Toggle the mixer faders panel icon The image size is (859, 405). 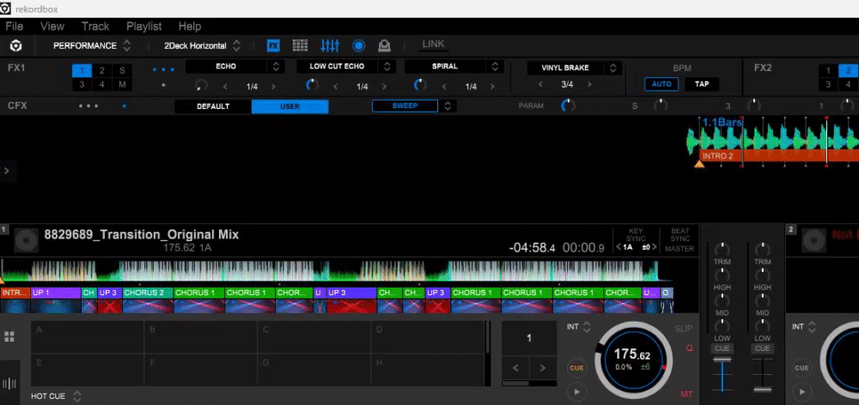[330, 46]
